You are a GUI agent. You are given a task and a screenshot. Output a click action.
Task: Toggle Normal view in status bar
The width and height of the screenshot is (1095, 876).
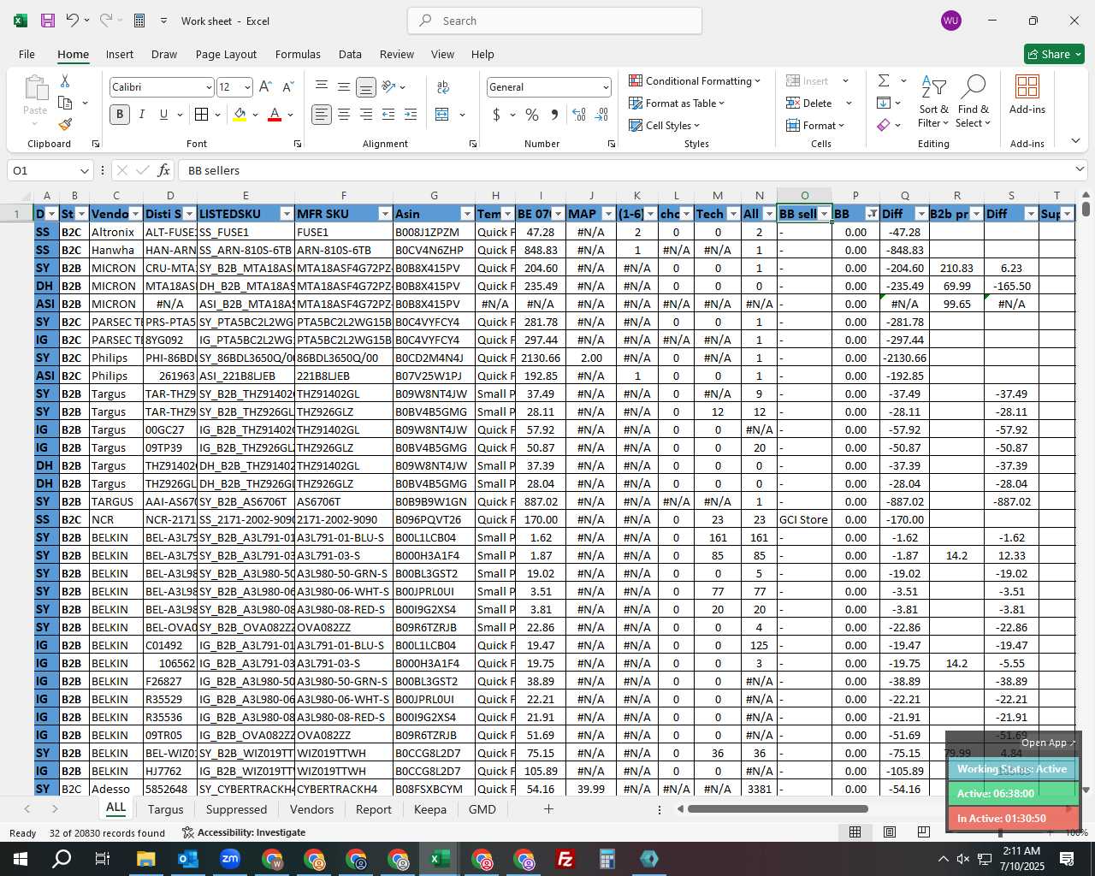click(855, 832)
